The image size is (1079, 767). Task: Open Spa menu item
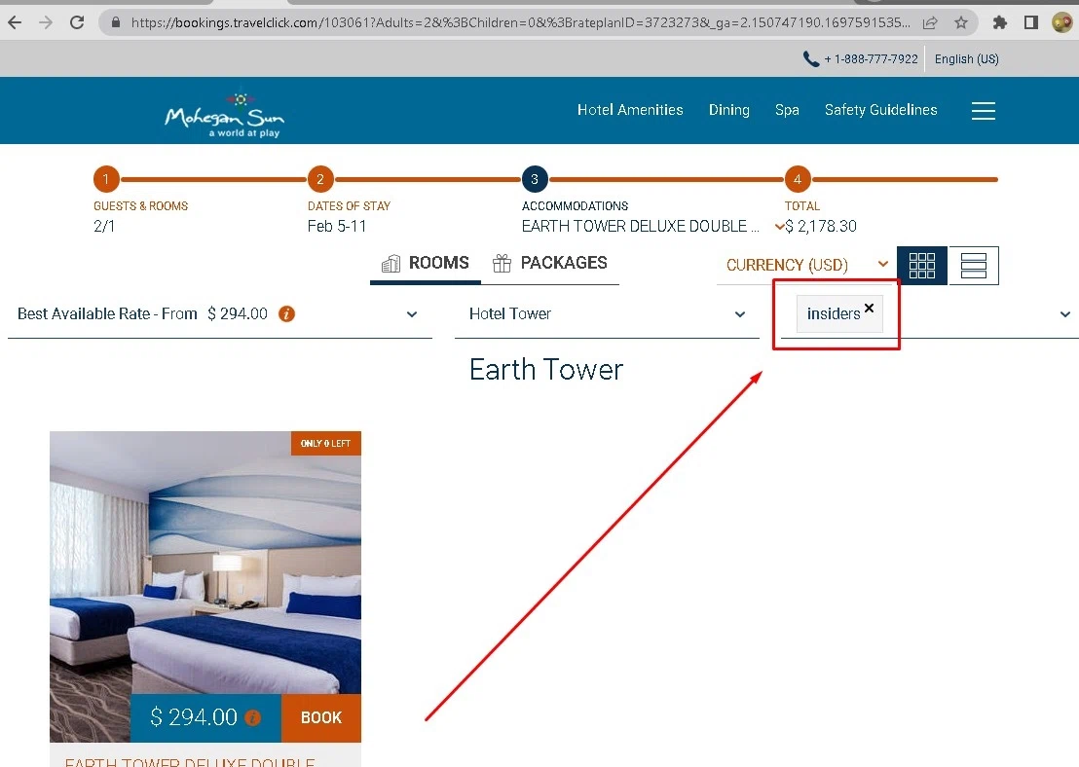tap(787, 110)
